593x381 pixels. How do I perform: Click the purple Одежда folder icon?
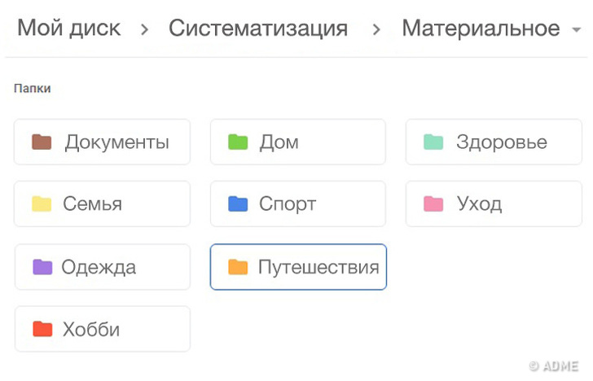tap(42, 267)
